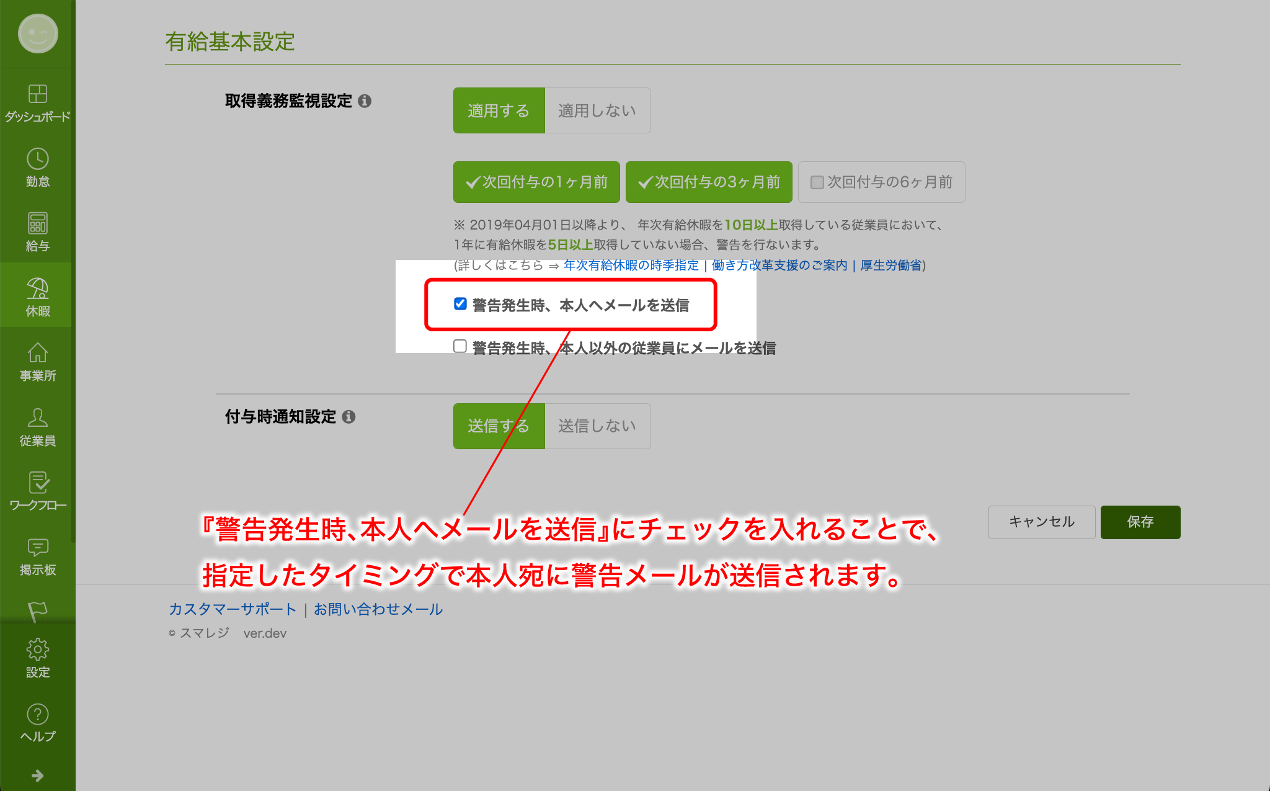Click the スマレジ ver.dev footer text
Viewport: 1270px width, 791px height.
(x=228, y=633)
